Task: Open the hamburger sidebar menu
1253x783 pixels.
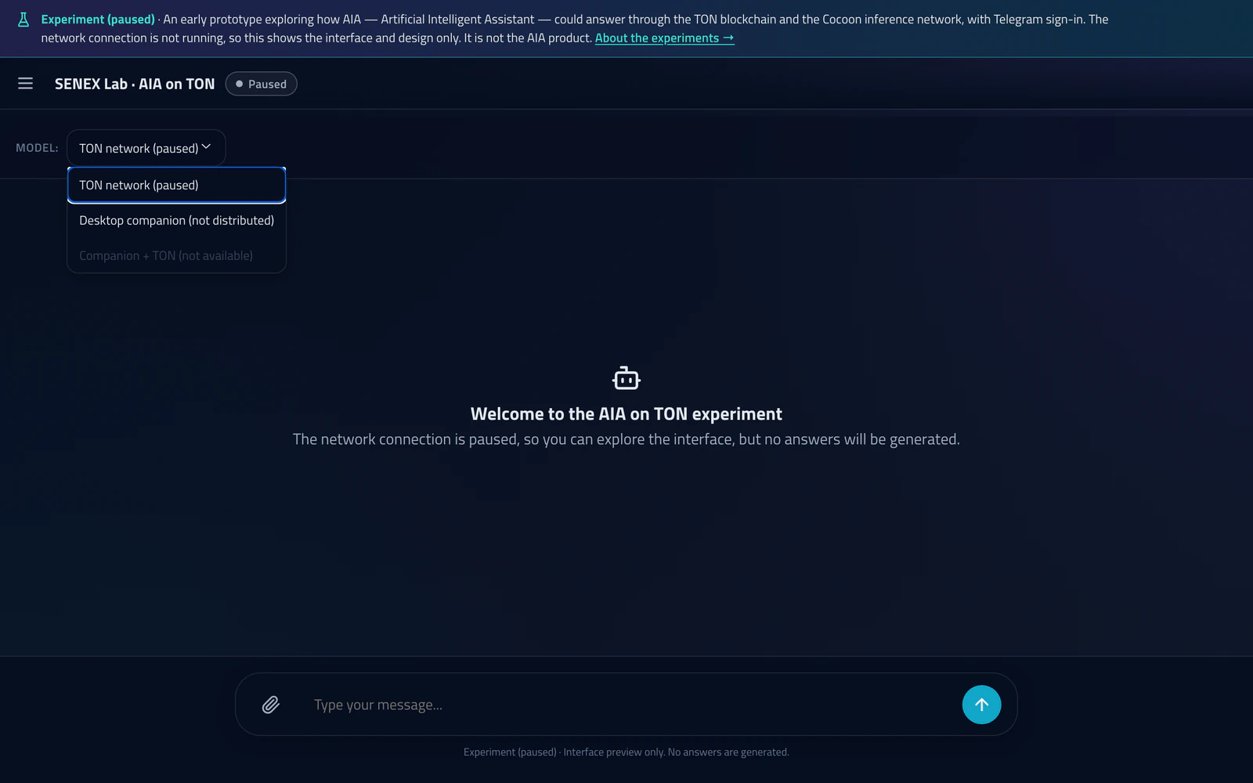Action: (25, 83)
